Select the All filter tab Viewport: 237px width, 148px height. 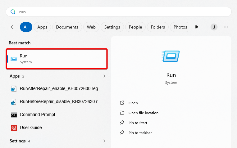[26, 27]
